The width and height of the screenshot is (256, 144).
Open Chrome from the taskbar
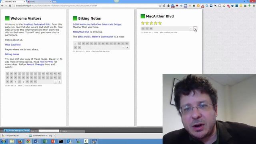tap(28, 141)
